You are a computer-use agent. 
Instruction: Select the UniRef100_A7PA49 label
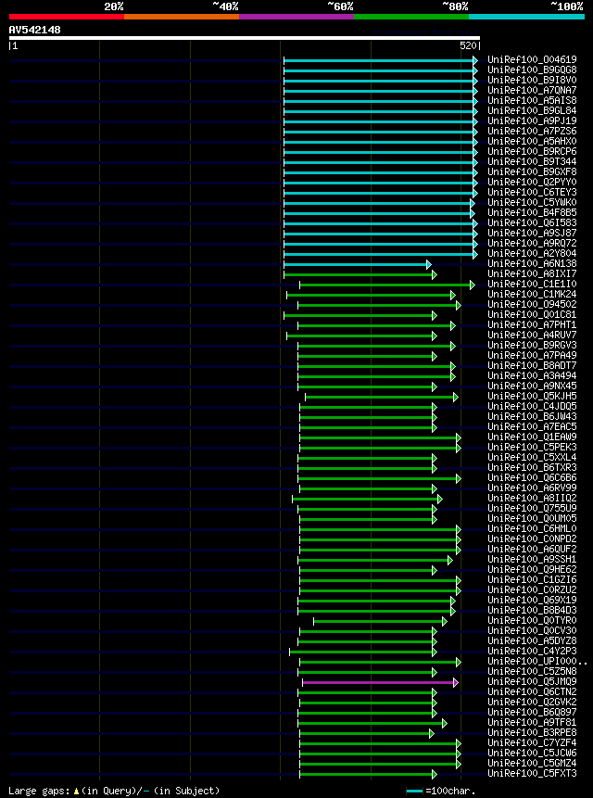tap(532, 355)
